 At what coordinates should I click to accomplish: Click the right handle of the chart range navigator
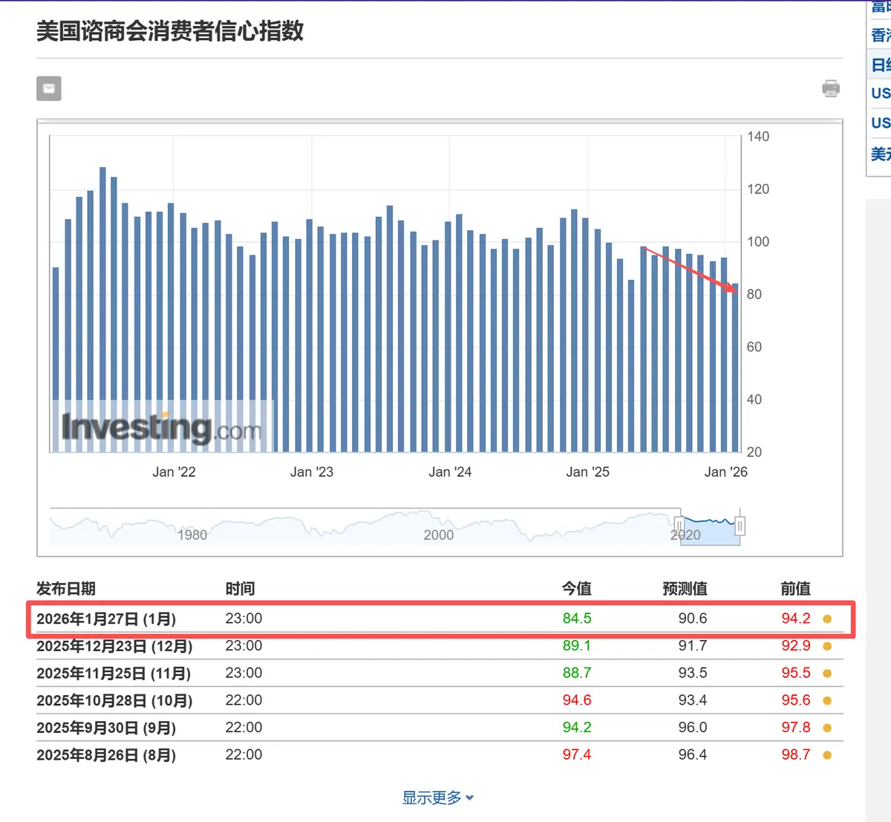coord(740,526)
